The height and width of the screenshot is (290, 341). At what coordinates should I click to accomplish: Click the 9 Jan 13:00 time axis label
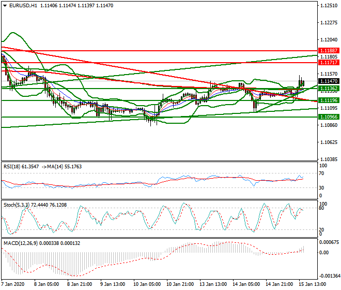coord(113,284)
